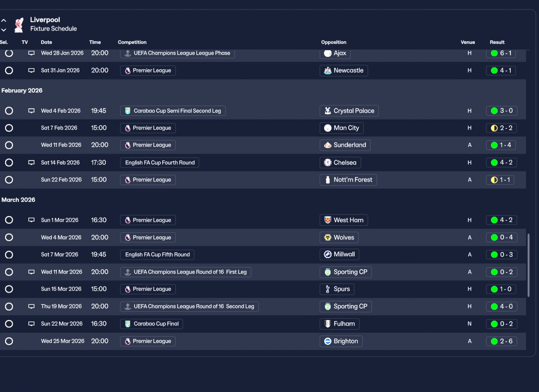Click the Carabao Cup logo in the Semi Final row
The width and height of the screenshot is (539, 392).
128,111
